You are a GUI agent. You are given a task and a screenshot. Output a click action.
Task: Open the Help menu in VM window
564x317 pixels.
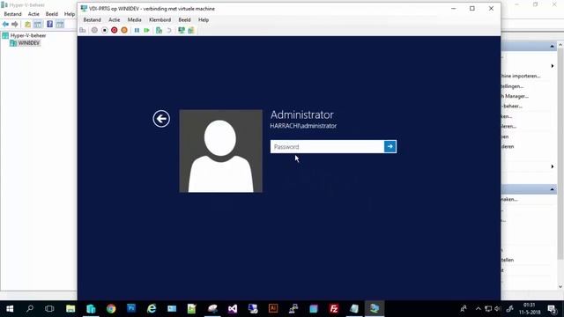pyautogui.click(x=204, y=19)
